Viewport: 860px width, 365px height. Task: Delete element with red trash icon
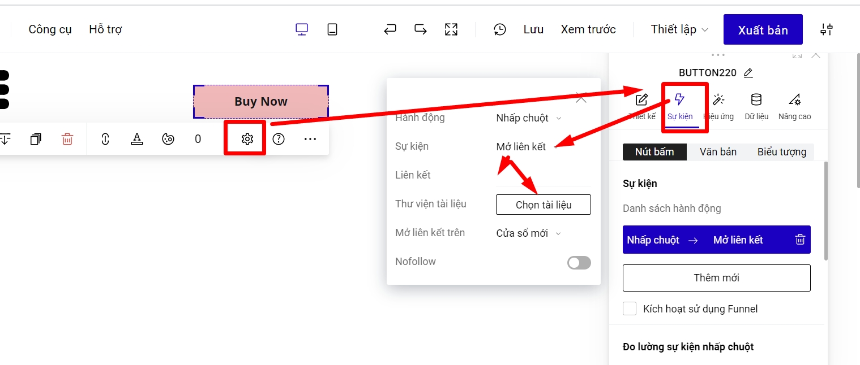coord(67,139)
